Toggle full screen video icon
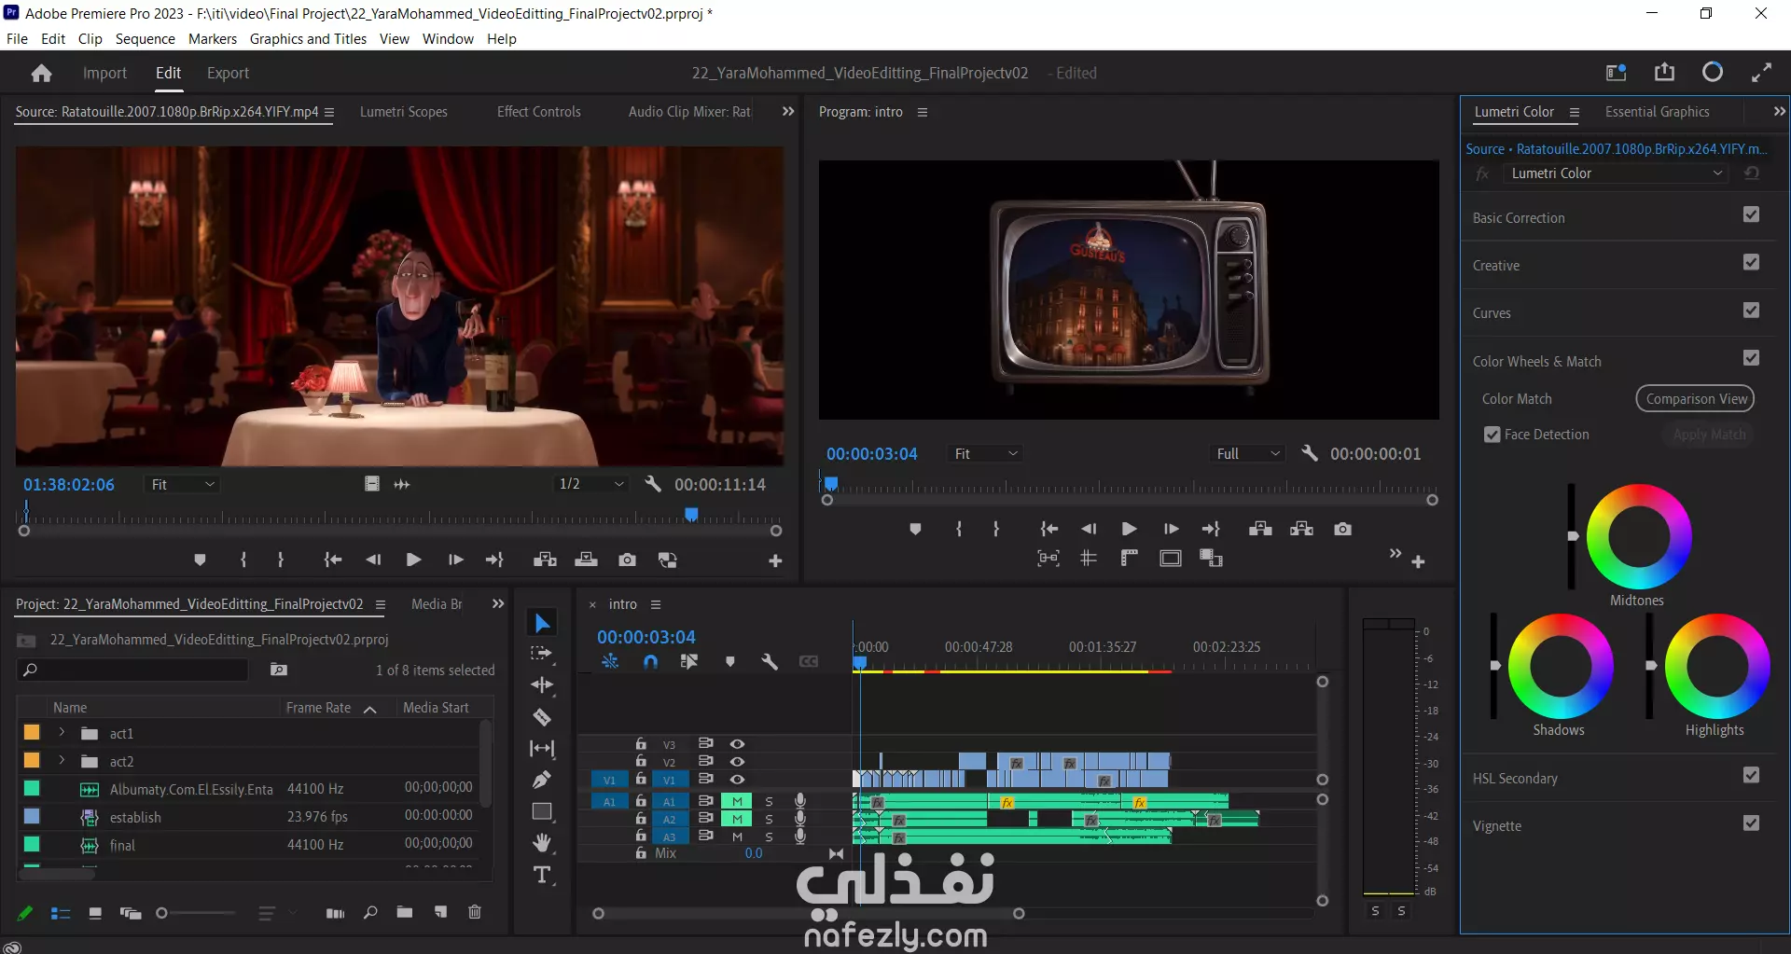 click(1761, 73)
